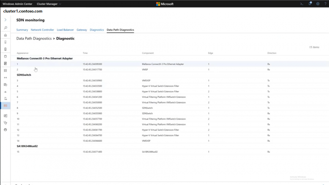Switch to the Gateway tab
Image resolution: width=329 pixels, height=185 pixels.
82,30
